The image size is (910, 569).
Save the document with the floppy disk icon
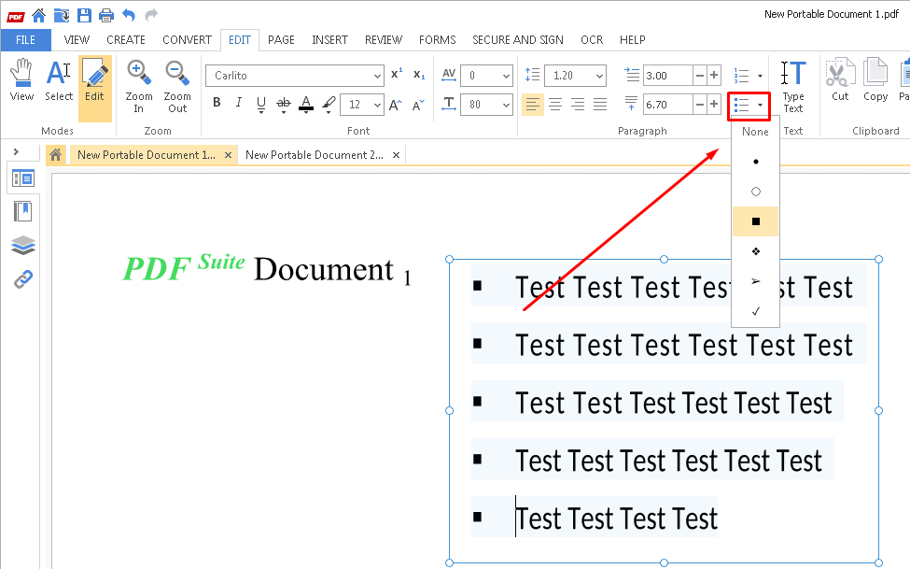84,15
